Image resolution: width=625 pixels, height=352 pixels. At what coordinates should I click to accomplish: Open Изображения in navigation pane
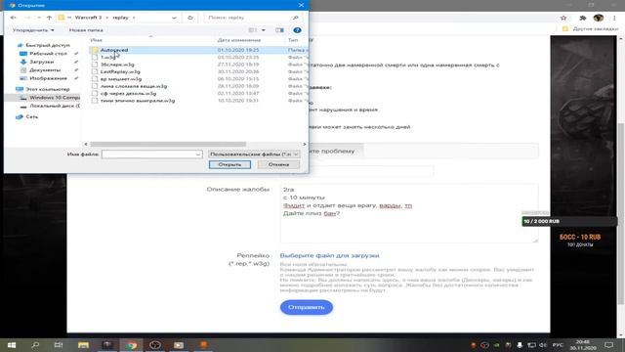click(48, 78)
